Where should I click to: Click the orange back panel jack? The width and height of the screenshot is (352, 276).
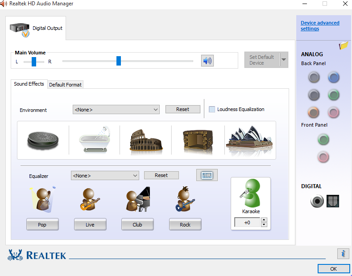pos(314,112)
